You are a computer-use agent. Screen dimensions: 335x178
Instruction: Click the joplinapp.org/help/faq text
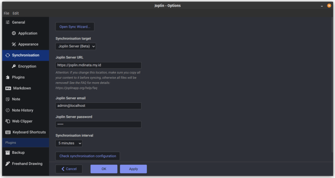(x=76, y=88)
